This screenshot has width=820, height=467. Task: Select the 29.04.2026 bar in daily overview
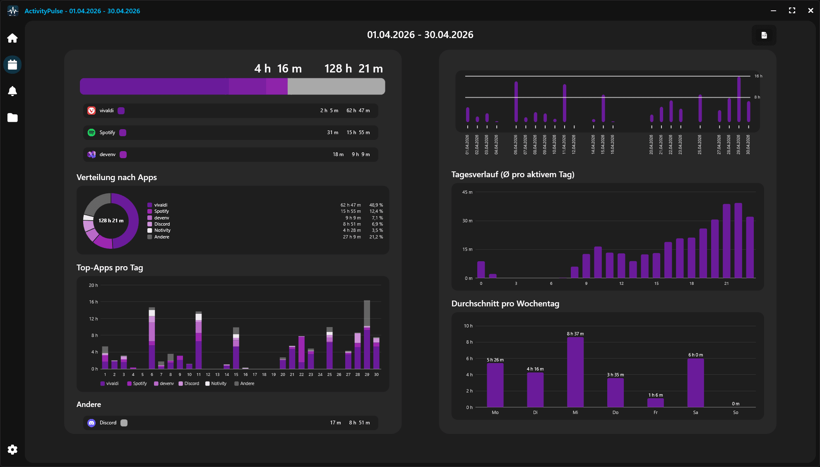click(x=739, y=99)
